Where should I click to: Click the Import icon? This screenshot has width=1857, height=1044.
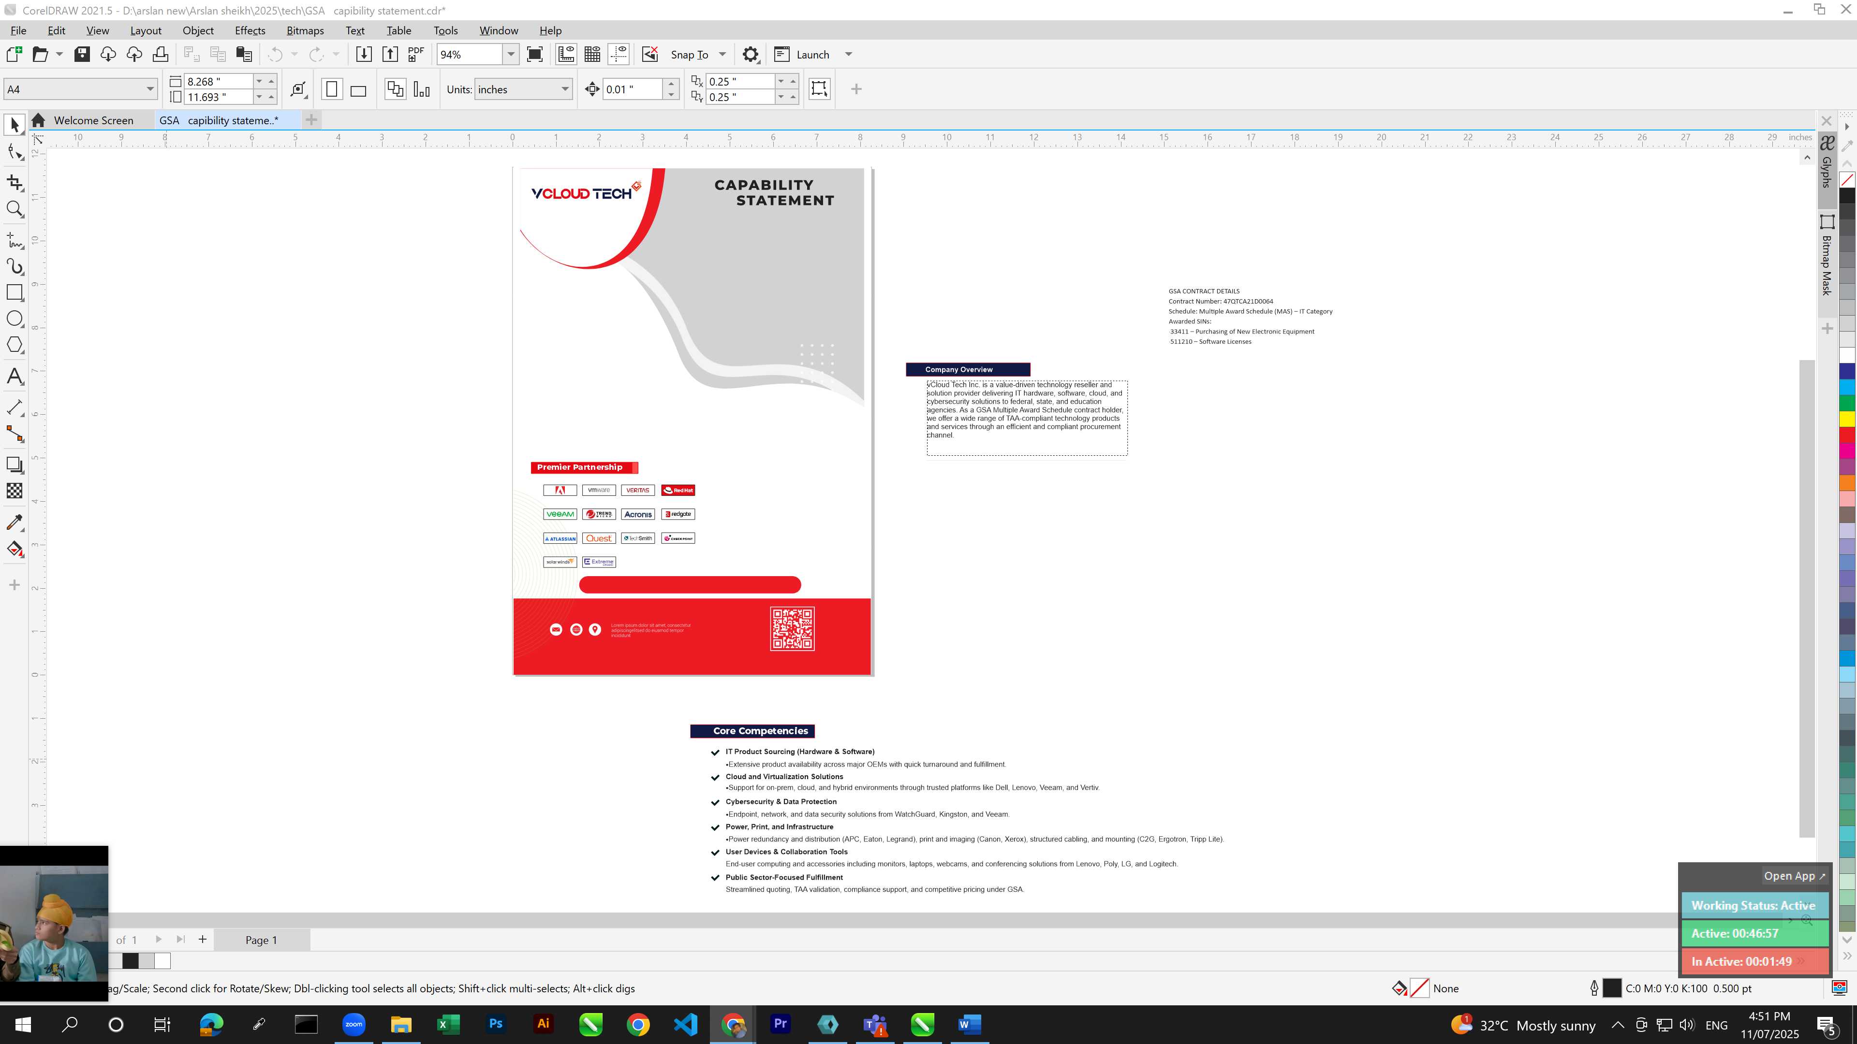click(x=364, y=54)
